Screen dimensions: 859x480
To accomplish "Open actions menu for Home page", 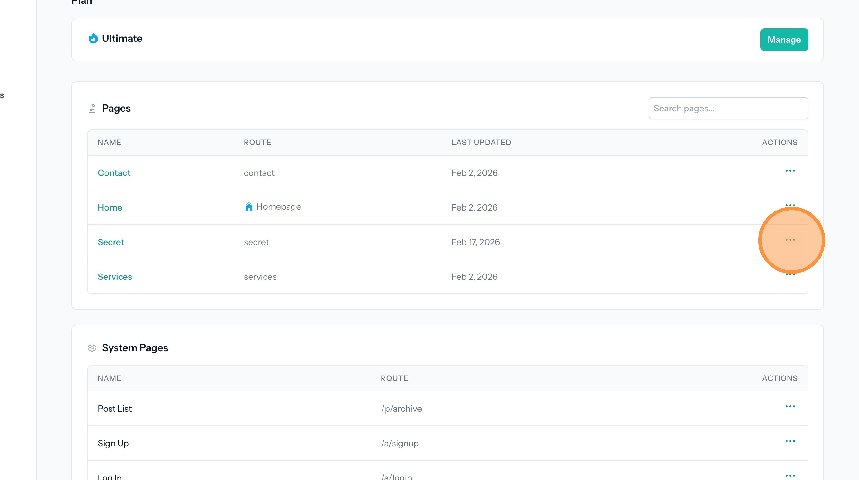I will coord(790,205).
